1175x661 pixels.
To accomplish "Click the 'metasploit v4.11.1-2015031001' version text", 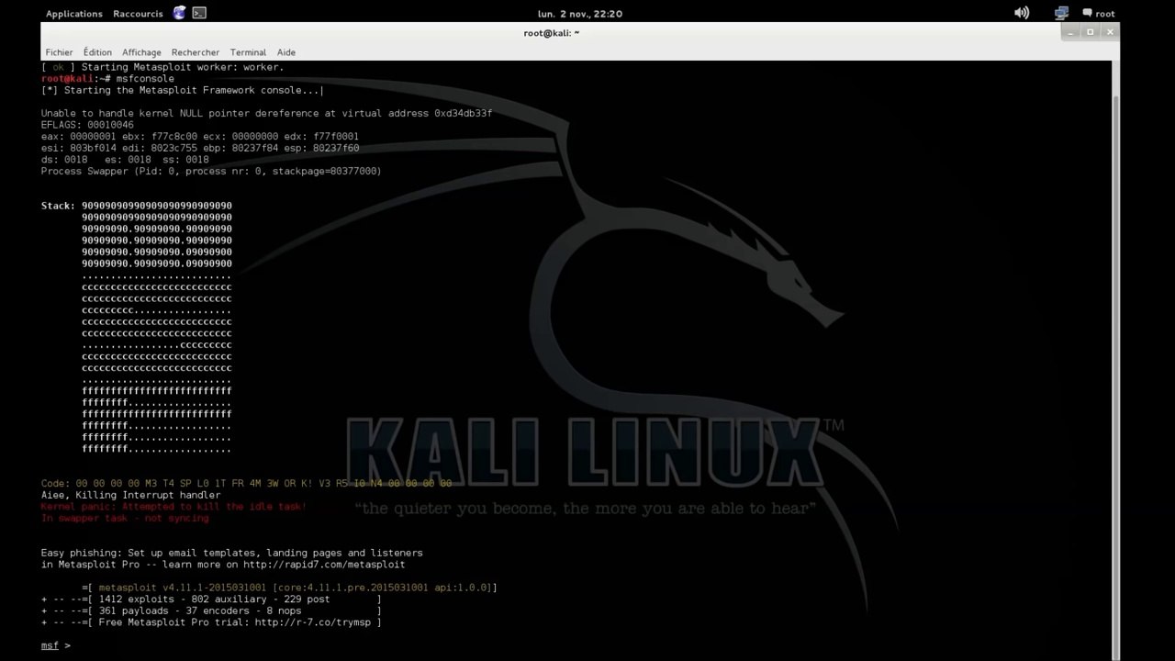I will [183, 588].
